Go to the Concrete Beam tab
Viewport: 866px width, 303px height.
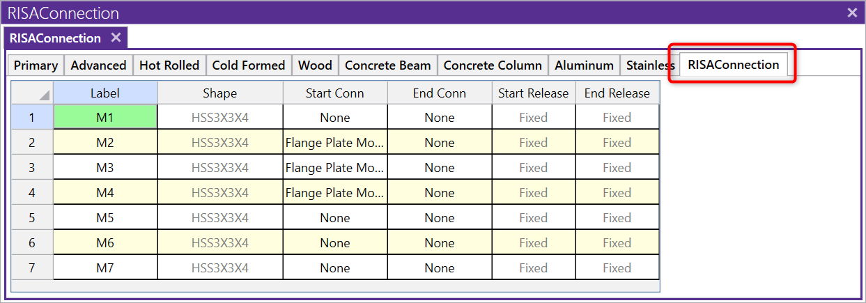[x=387, y=65]
